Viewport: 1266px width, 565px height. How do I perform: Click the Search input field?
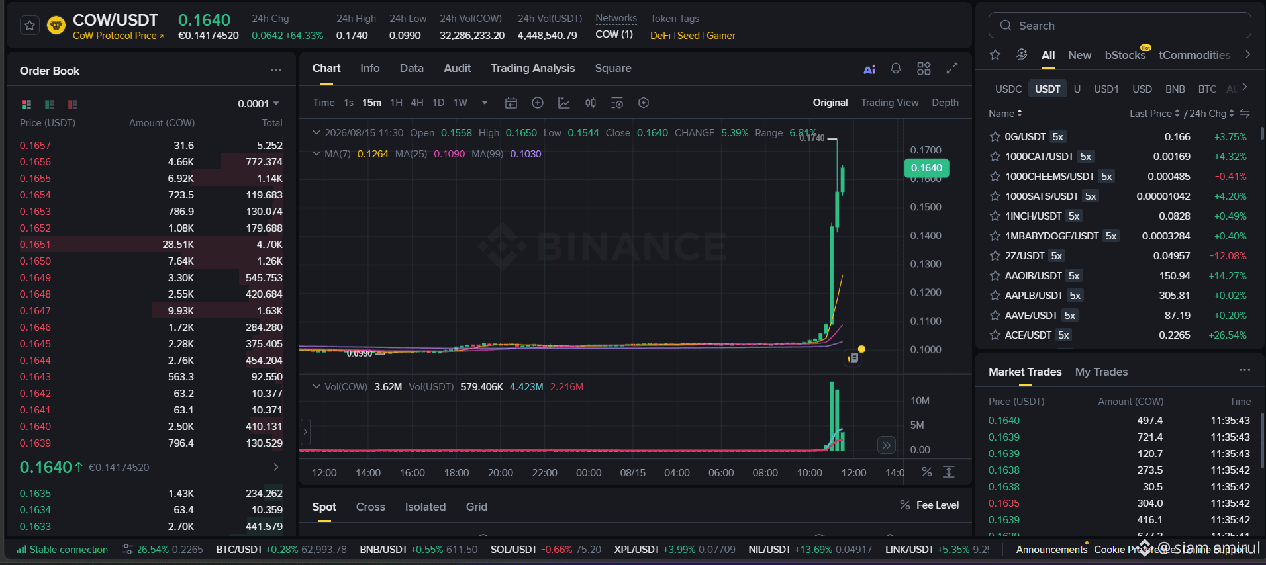pyautogui.click(x=1120, y=26)
